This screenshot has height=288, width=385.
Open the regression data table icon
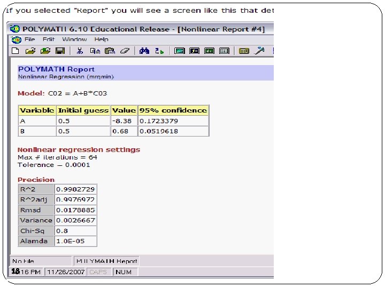tap(224, 51)
